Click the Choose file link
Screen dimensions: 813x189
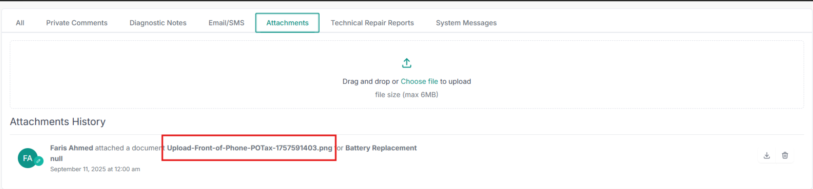419,81
